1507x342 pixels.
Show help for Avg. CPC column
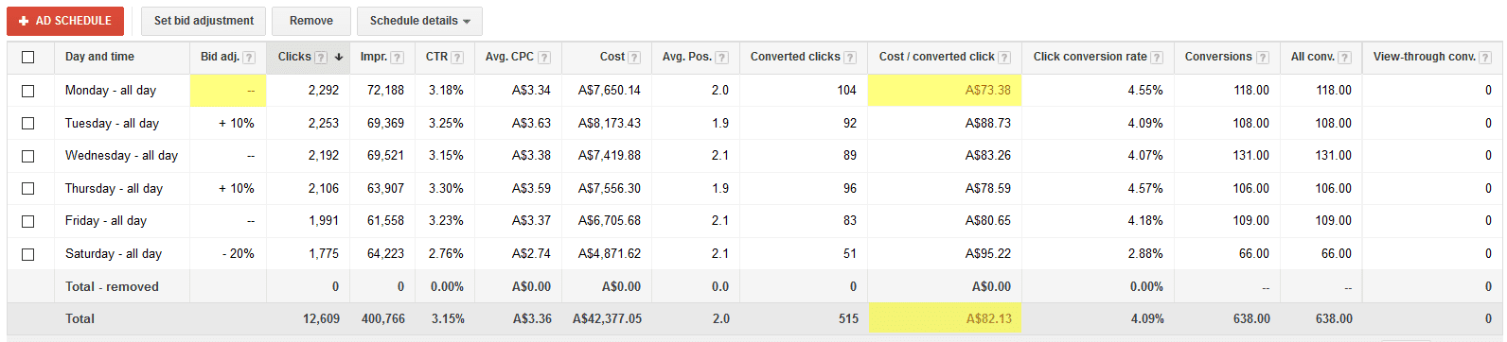tap(544, 58)
